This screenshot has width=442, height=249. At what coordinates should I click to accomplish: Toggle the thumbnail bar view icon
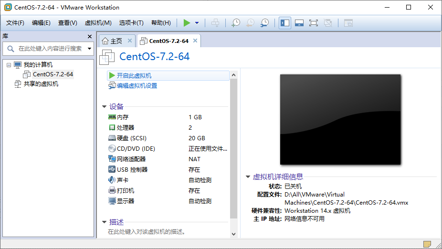[x=299, y=23]
